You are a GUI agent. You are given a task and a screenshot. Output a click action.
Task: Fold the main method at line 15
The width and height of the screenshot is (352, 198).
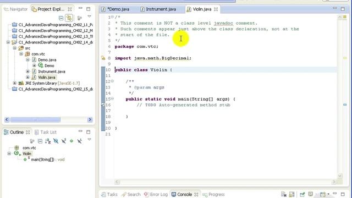(112, 99)
